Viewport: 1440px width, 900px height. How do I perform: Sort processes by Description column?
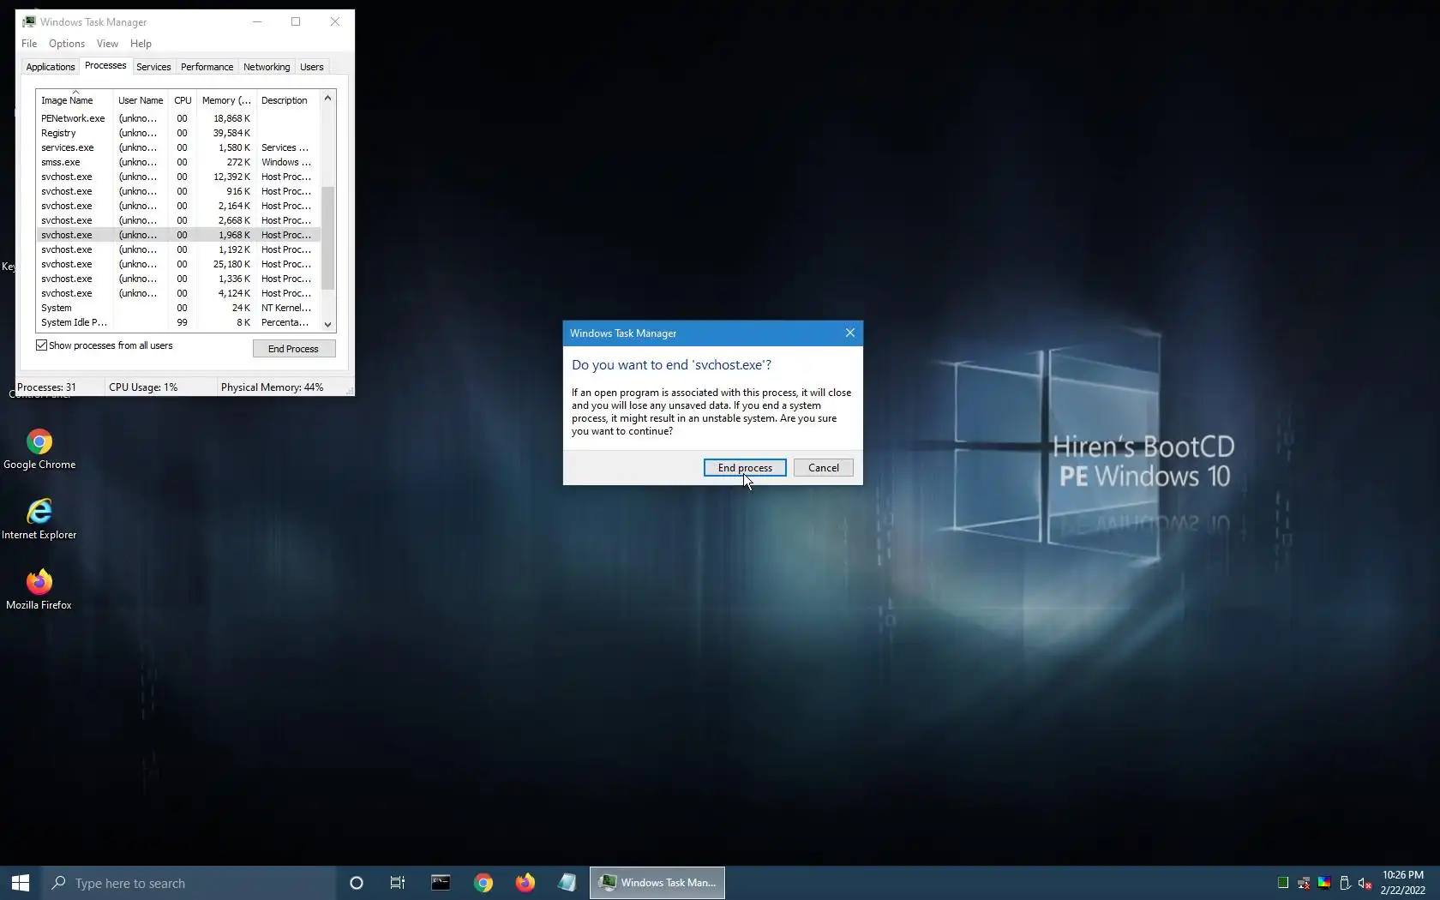pos(288,100)
